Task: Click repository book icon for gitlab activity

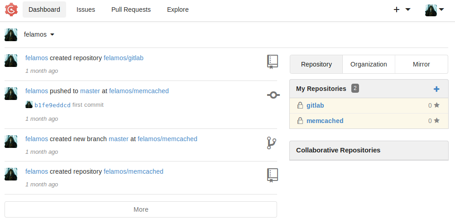Action: coord(272,62)
